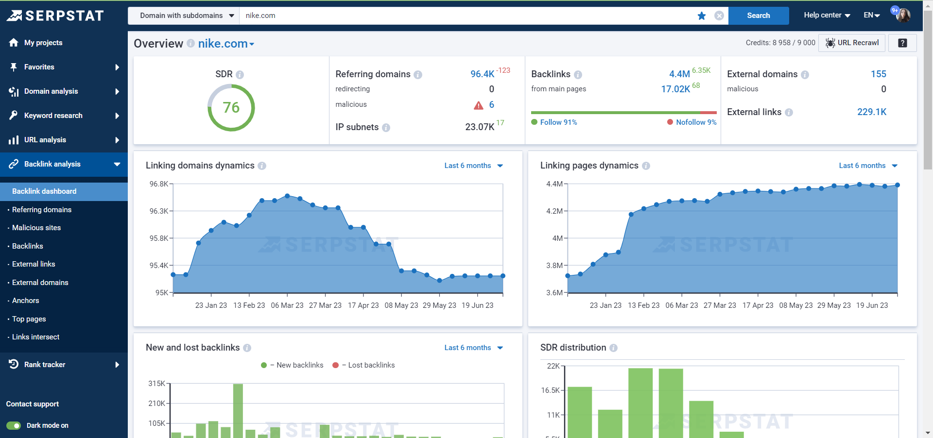Screen dimensions: 933x438
Task: Toggle New backlinks legend in chart
Action: [292, 365]
